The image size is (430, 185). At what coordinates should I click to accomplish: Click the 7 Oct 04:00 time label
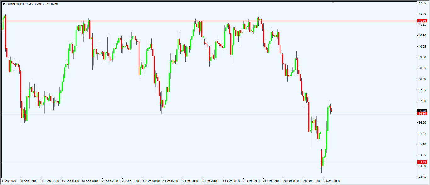(190, 181)
